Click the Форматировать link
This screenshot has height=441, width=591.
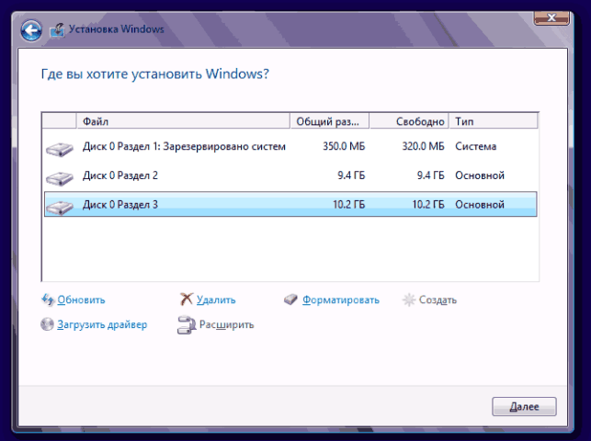pyautogui.click(x=341, y=300)
